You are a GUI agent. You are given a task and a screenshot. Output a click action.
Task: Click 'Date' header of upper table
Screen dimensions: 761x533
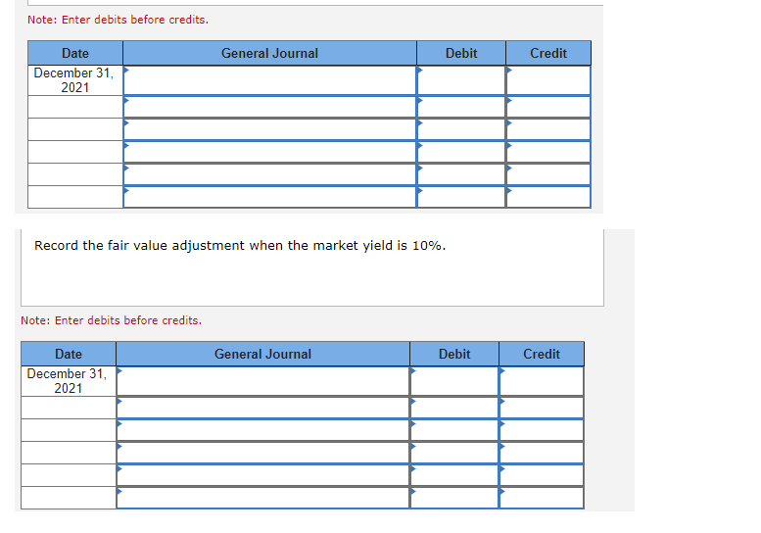(x=75, y=53)
